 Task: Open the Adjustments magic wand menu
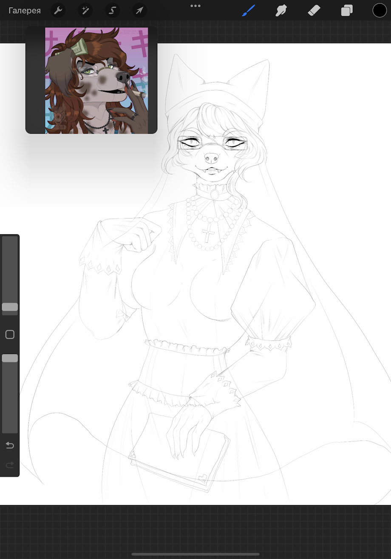coord(85,10)
